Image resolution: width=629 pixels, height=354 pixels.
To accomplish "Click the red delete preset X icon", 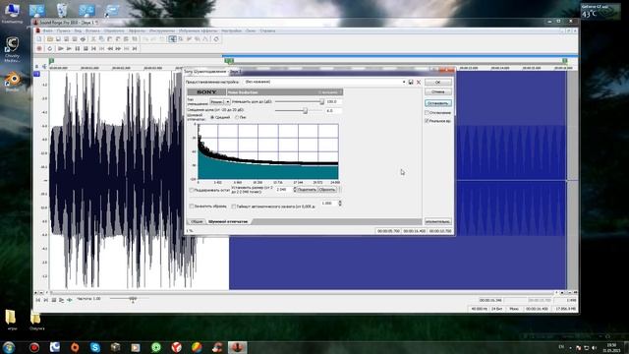I will (419, 82).
